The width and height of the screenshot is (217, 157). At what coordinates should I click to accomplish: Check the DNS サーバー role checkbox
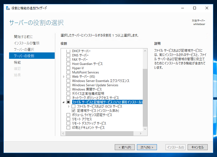click(68, 55)
